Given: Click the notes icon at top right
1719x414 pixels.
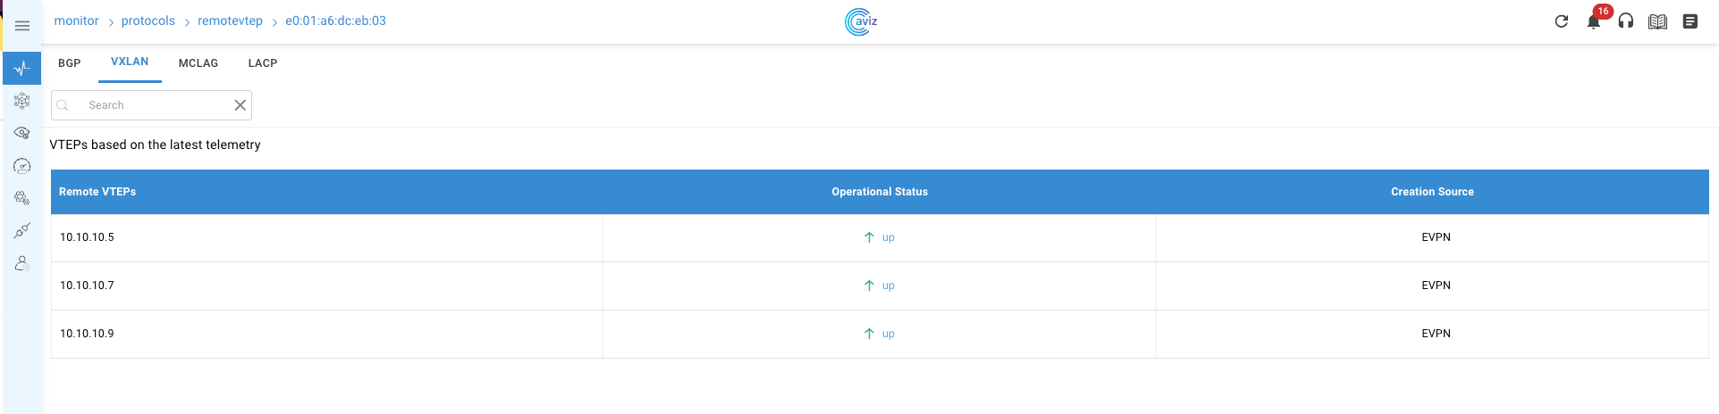Looking at the screenshot, I should pyautogui.click(x=1690, y=21).
